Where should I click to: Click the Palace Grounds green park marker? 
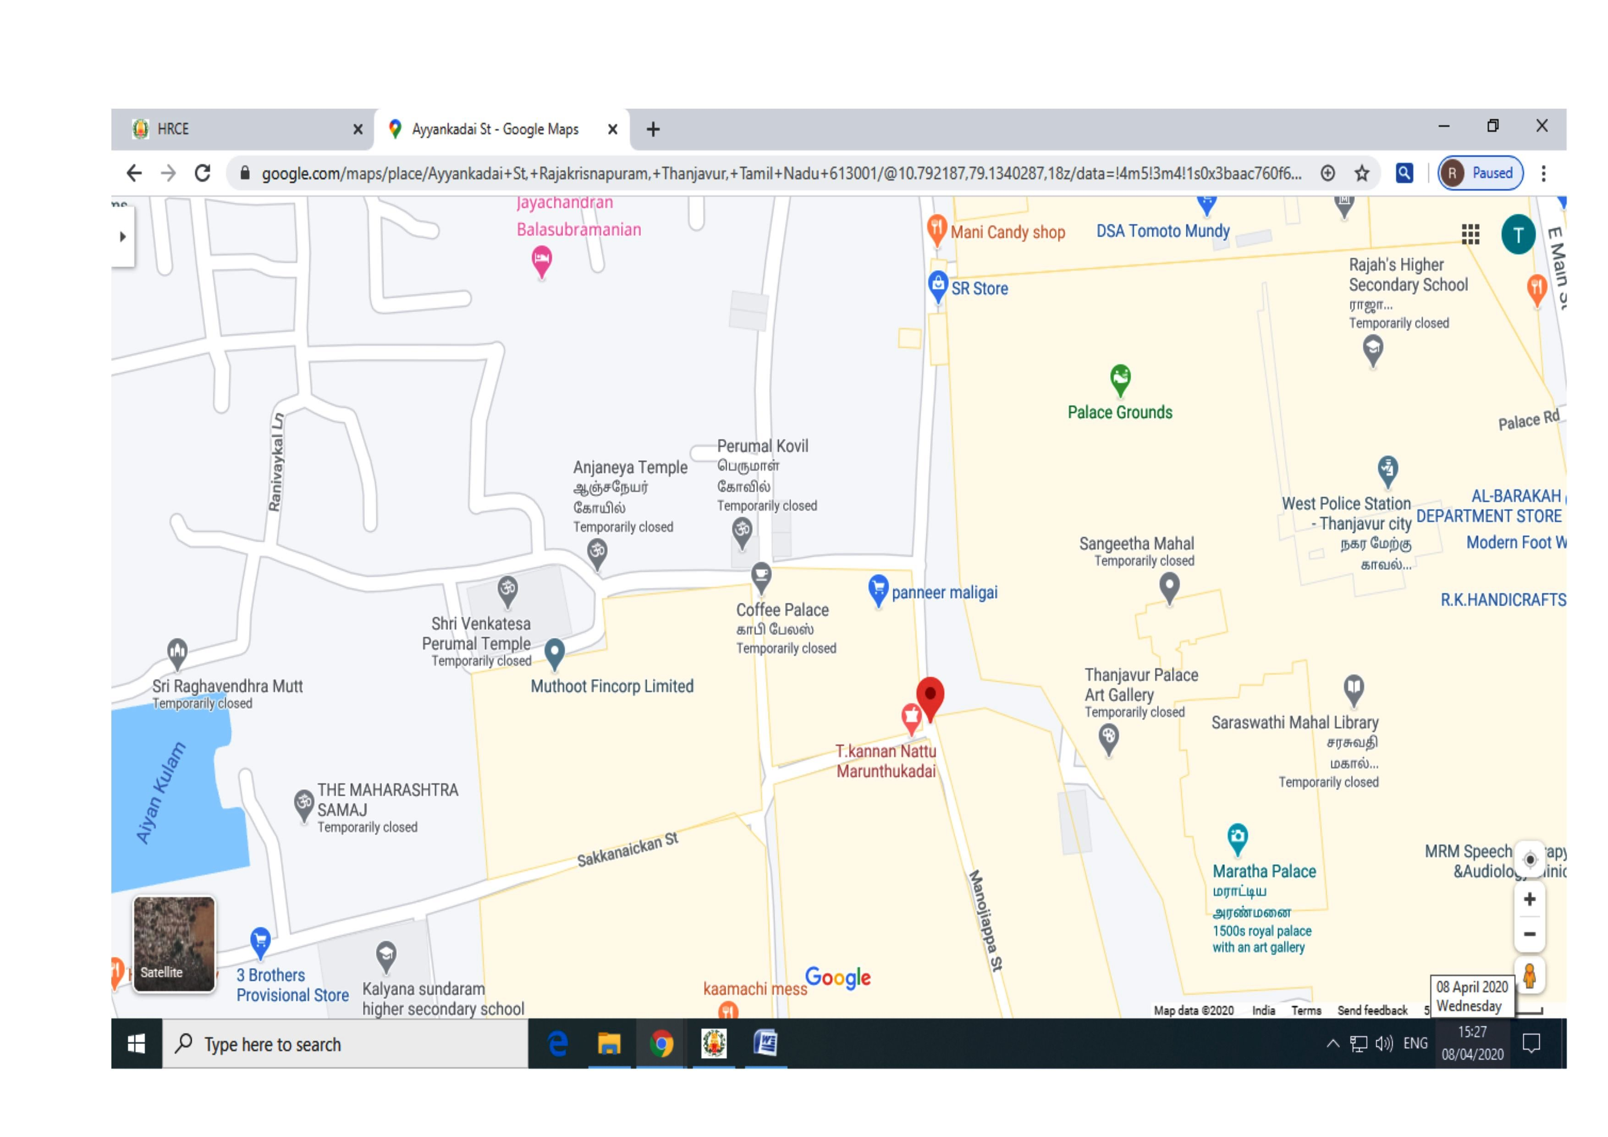coord(1121,379)
